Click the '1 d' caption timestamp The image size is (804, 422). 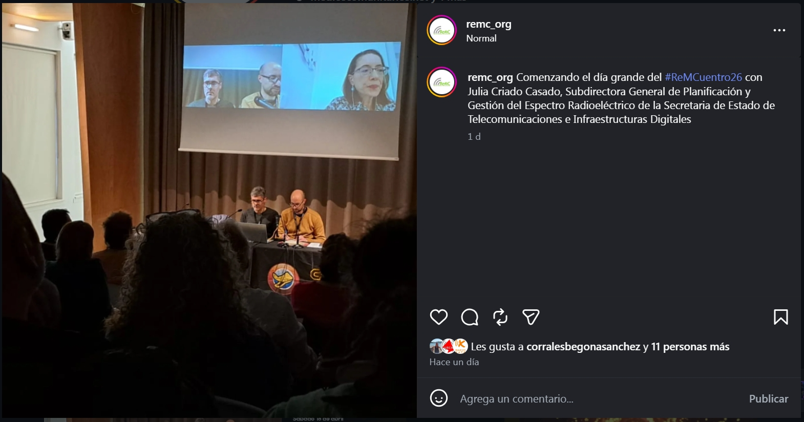[474, 137]
